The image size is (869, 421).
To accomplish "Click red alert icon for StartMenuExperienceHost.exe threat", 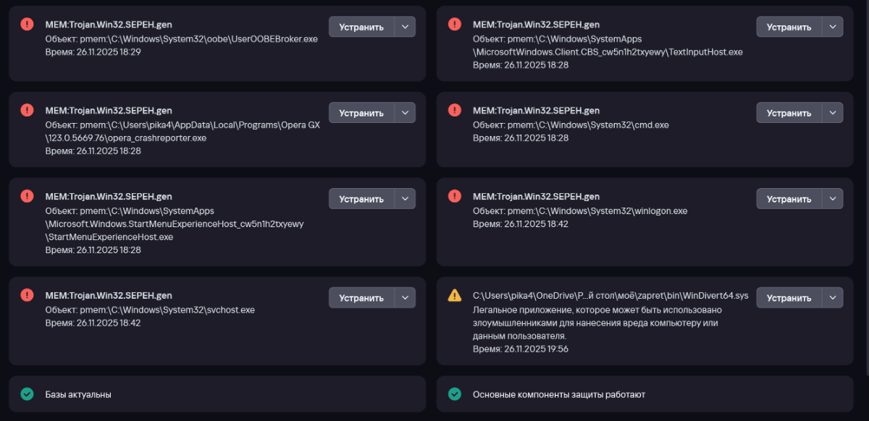I will click(27, 196).
